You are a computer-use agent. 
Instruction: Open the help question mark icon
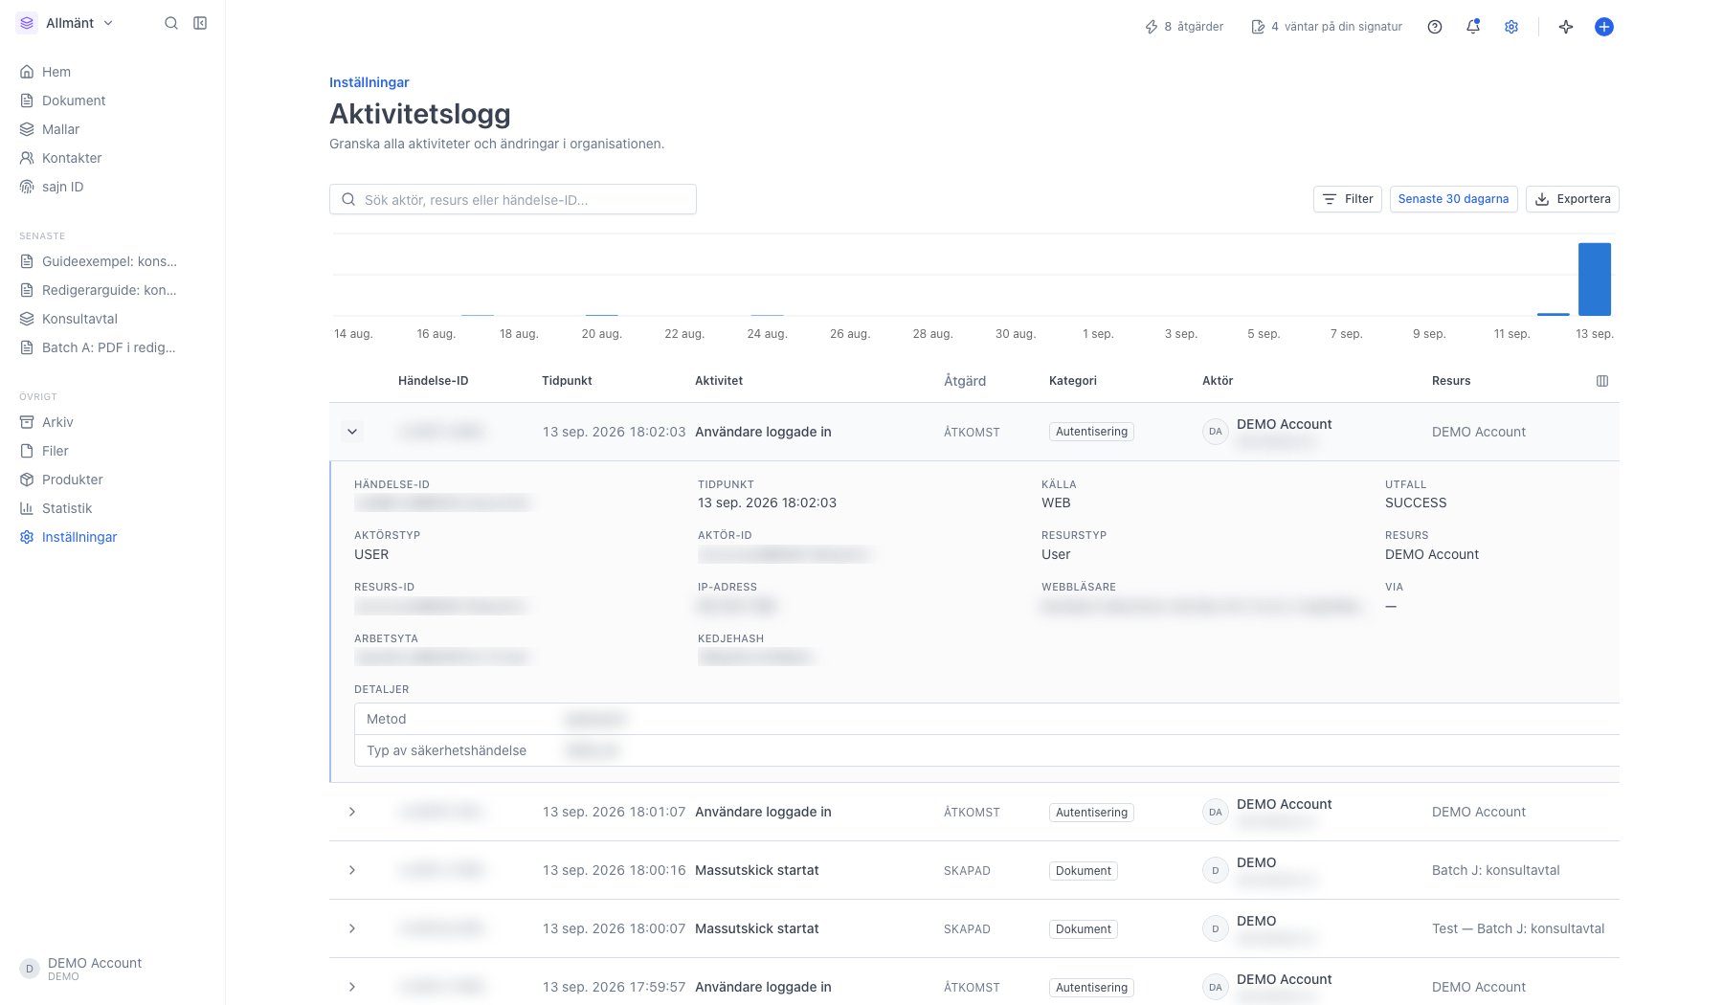[1435, 27]
